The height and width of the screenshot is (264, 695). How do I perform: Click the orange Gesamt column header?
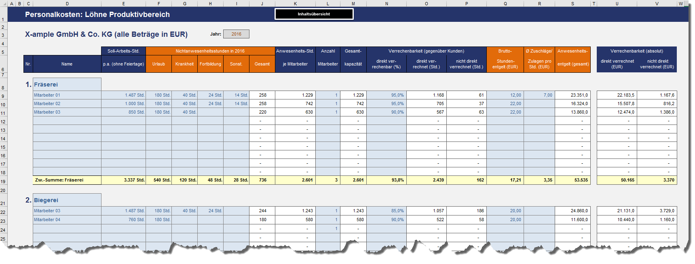262,64
